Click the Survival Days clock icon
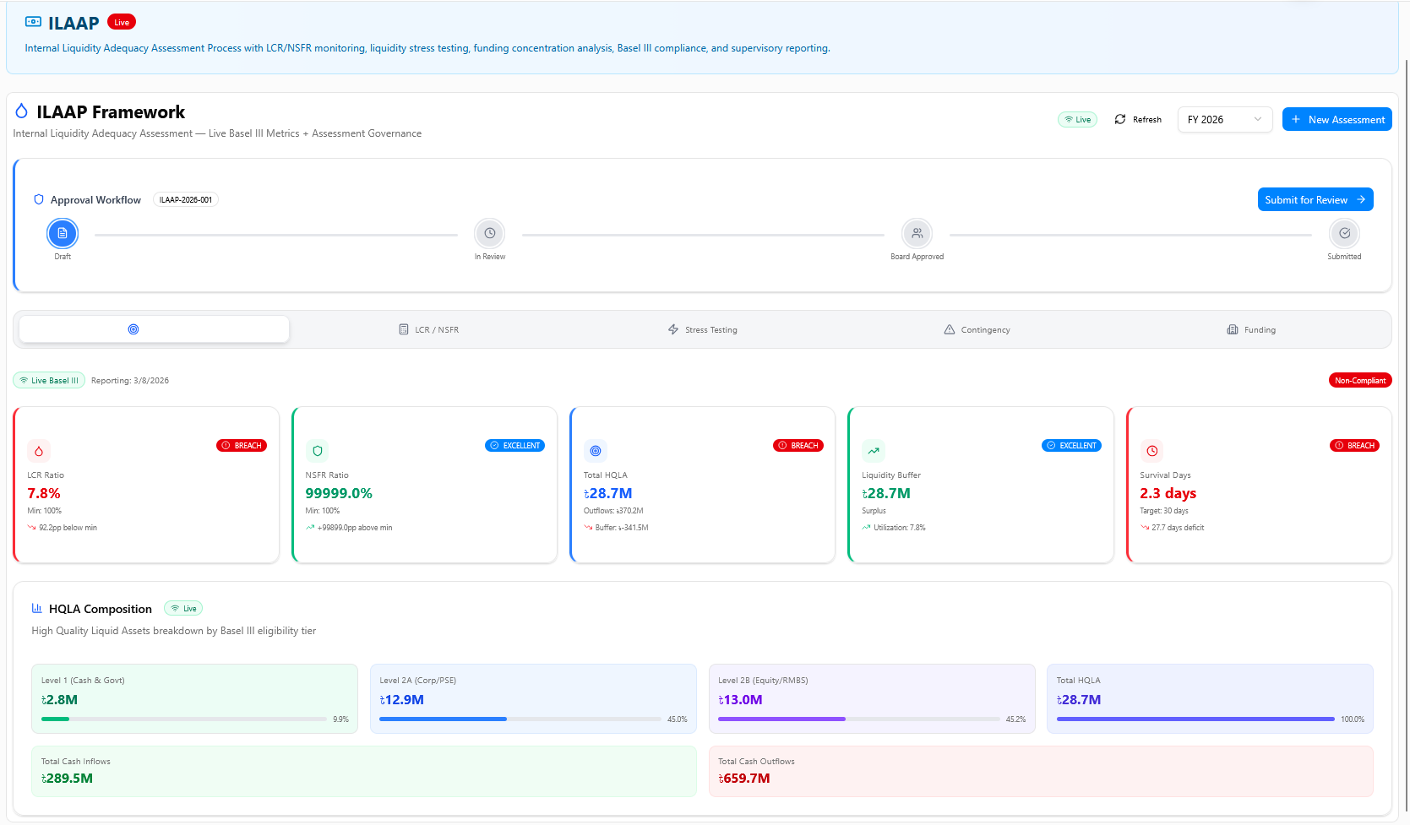 click(1151, 451)
